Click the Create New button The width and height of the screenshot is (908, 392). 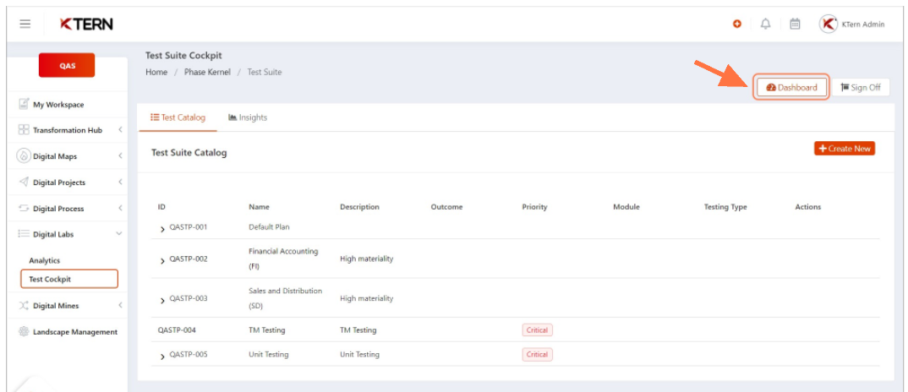click(845, 149)
